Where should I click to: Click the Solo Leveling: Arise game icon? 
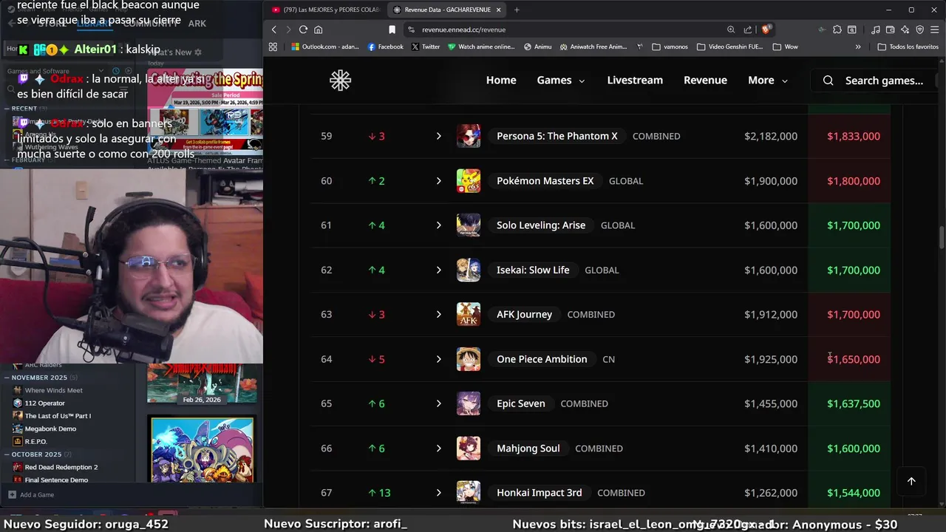pos(469,225)
